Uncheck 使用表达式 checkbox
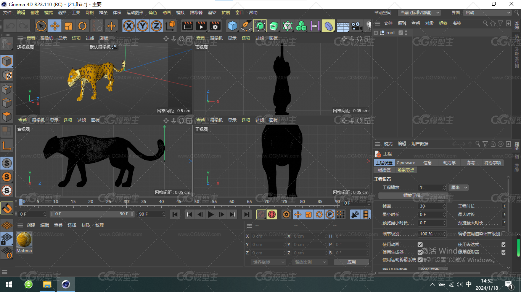521x292 pixels. click(503, 244)
